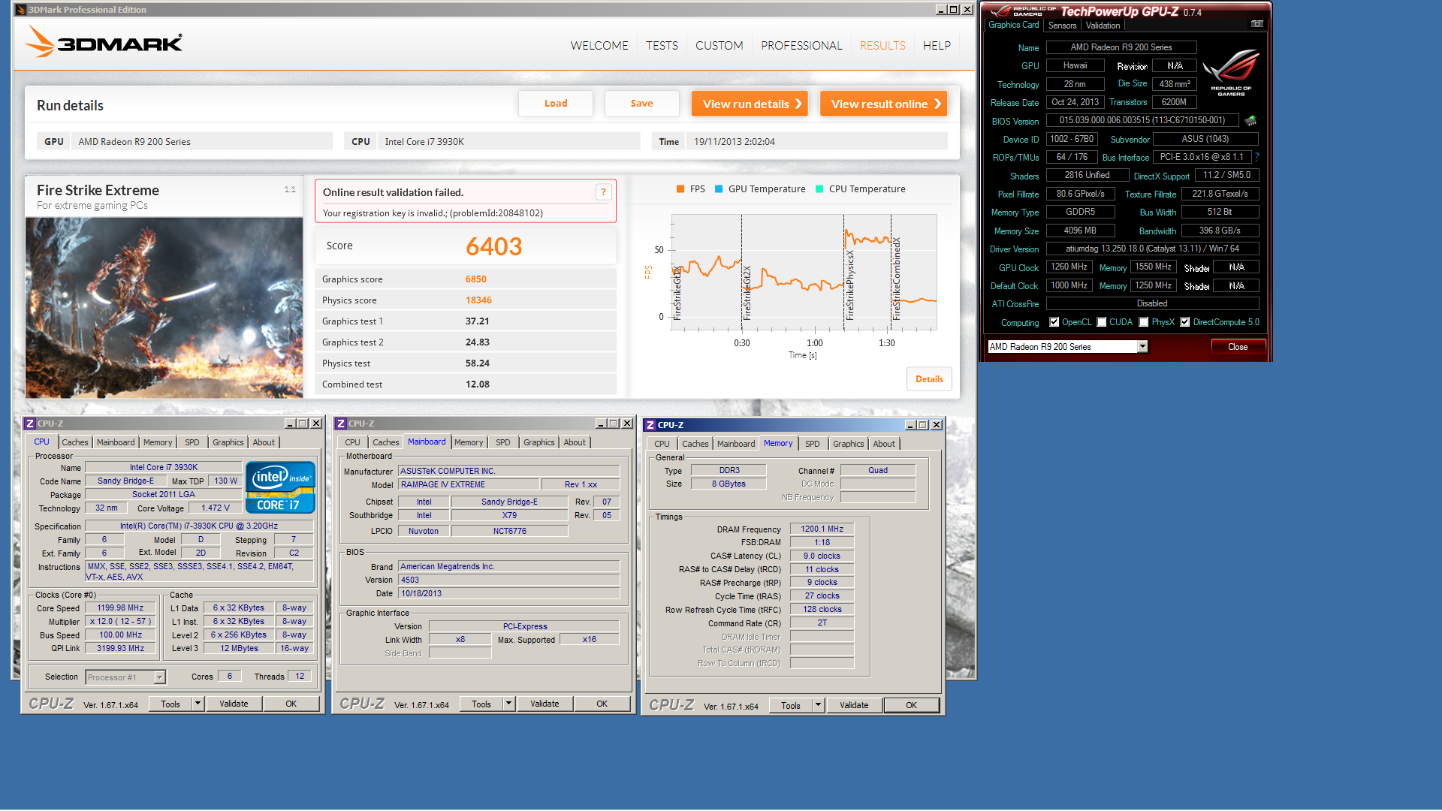
Task: Click the orange FPS legend swatch
Action: [x=680, y=189]
